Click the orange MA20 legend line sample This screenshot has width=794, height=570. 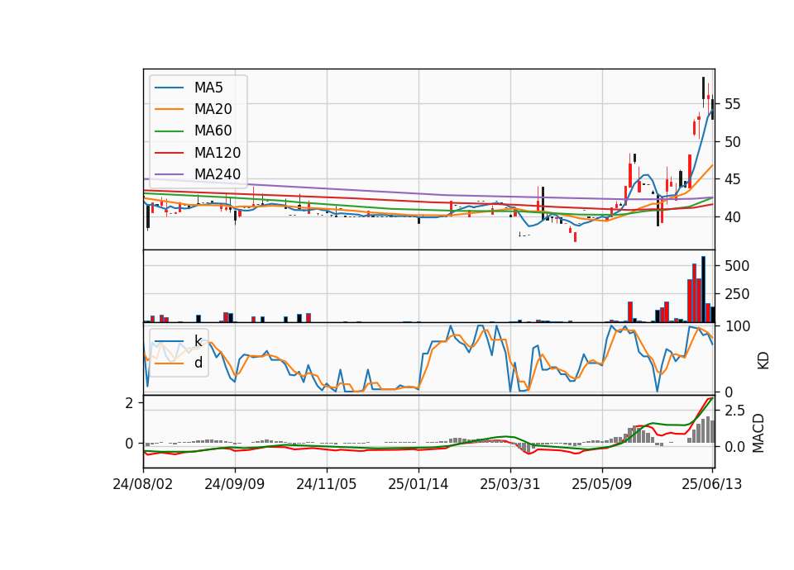169,109
